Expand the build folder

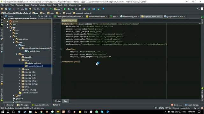point(11,30)
